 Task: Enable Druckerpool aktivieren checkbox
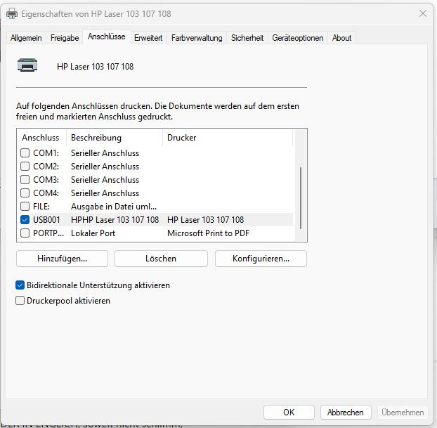coord(20,301)
